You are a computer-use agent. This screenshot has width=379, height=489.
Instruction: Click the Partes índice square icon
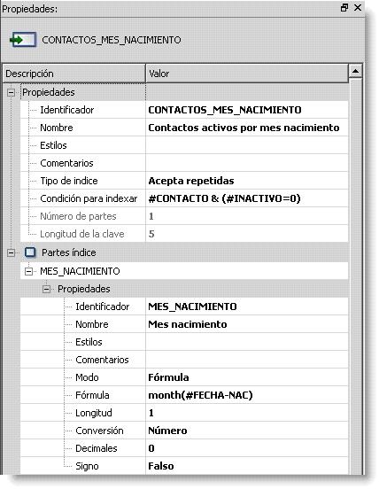click(30, 252)
